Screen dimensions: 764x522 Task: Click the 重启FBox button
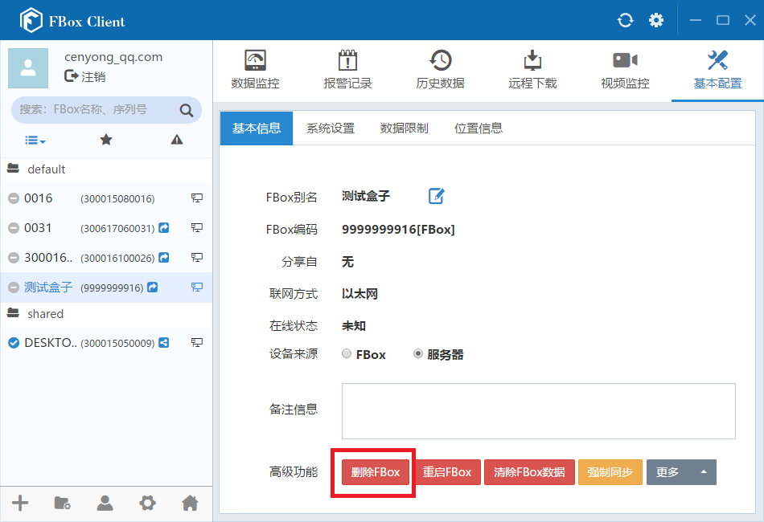click(447, 472)
